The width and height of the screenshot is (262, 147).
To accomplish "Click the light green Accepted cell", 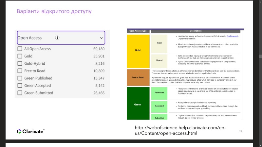I will pyautogui.click(x=159, y=107).
